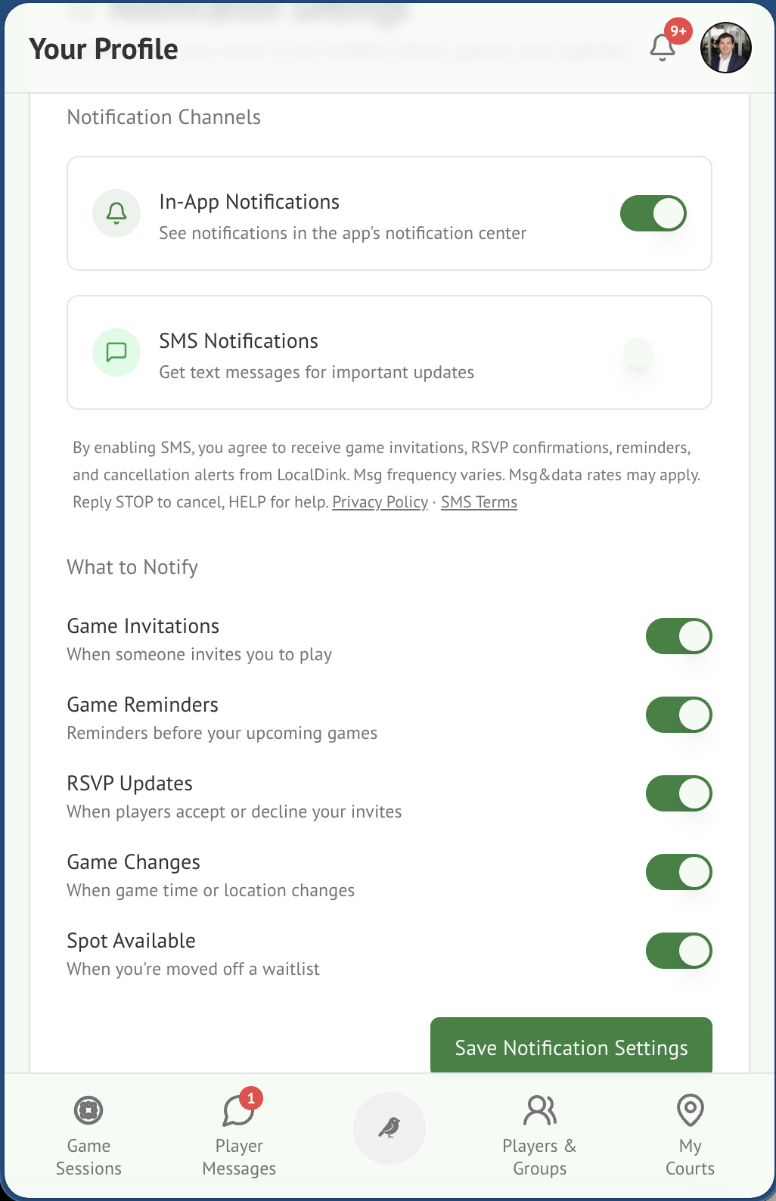The width and height of the screenshot is (776, 1201).
Task: Disable Game Reminders
Action: (x=678, y=715)
